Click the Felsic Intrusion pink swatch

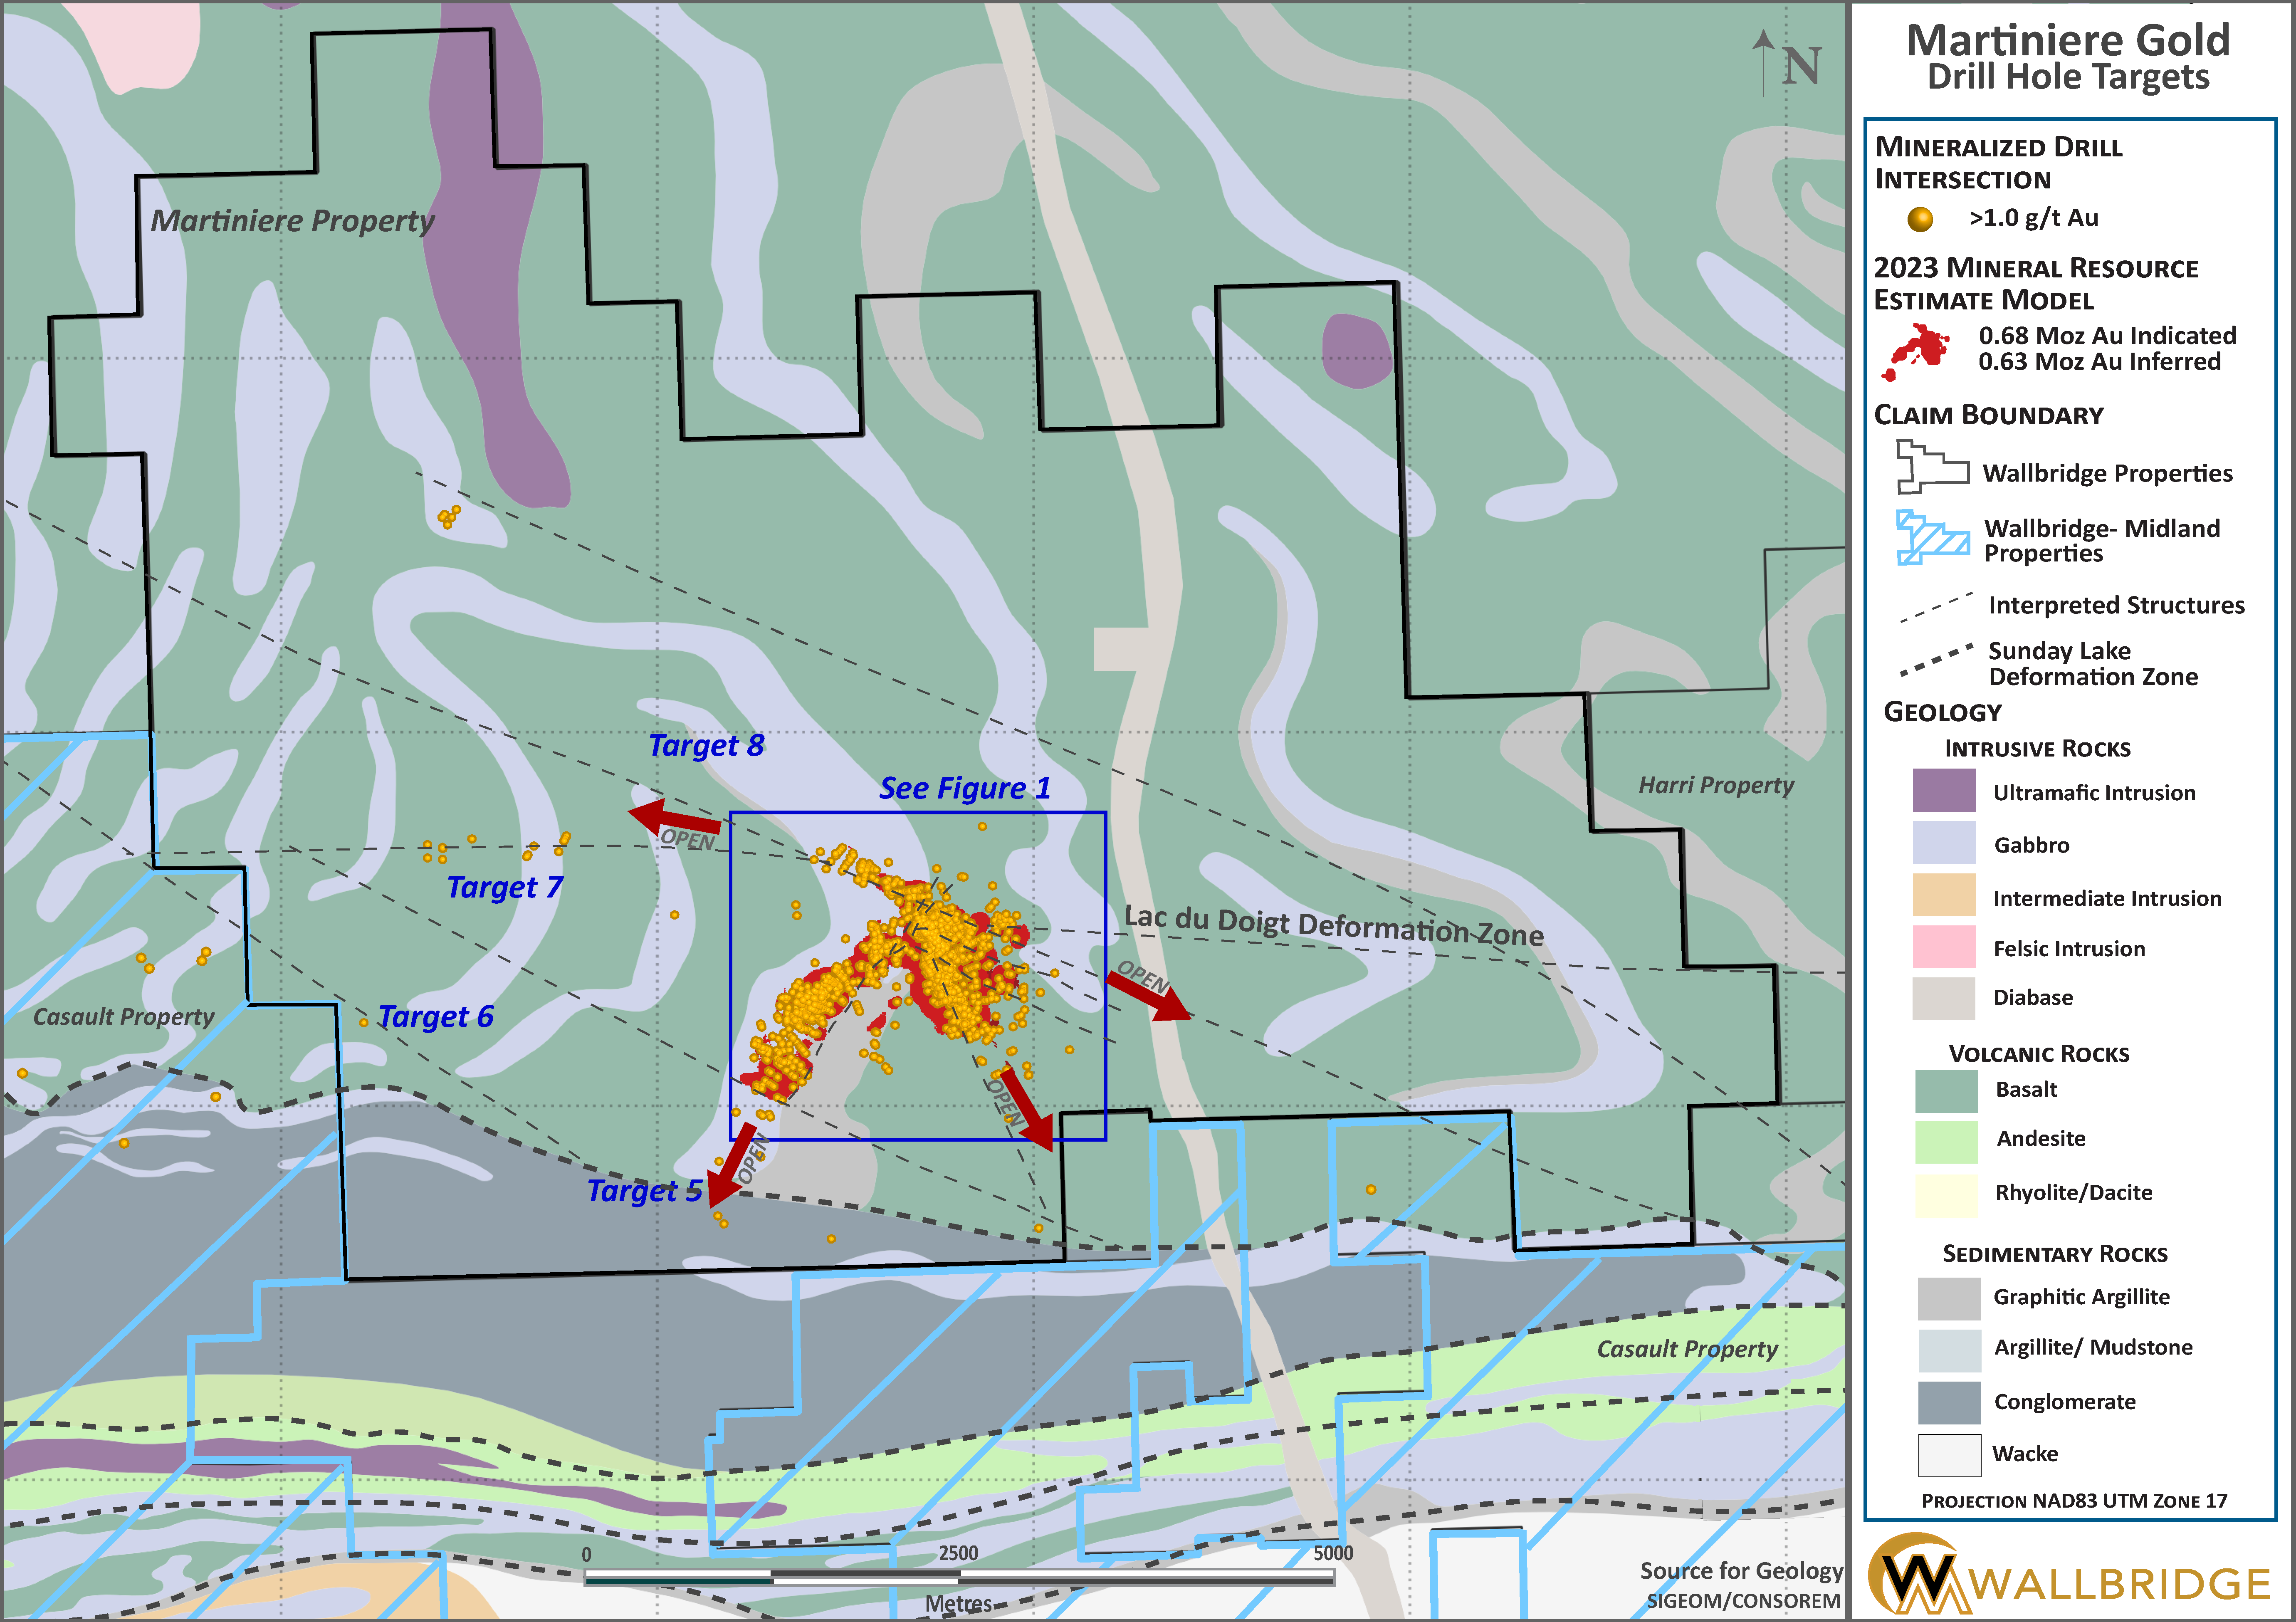(1944, 947)
